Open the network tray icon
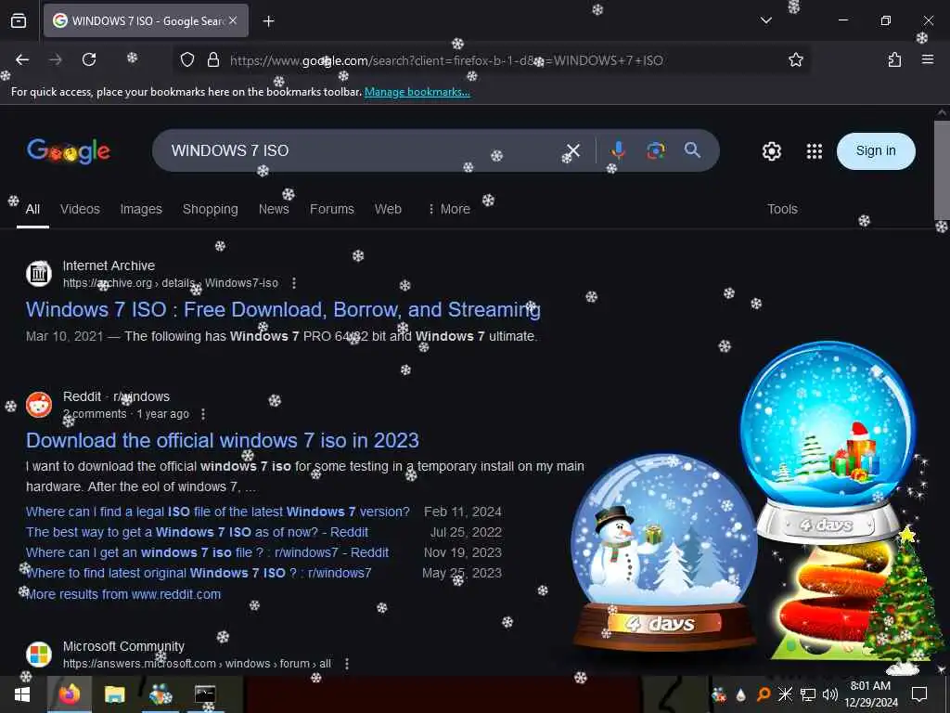950x713 pixels. (x=808, y=694)
